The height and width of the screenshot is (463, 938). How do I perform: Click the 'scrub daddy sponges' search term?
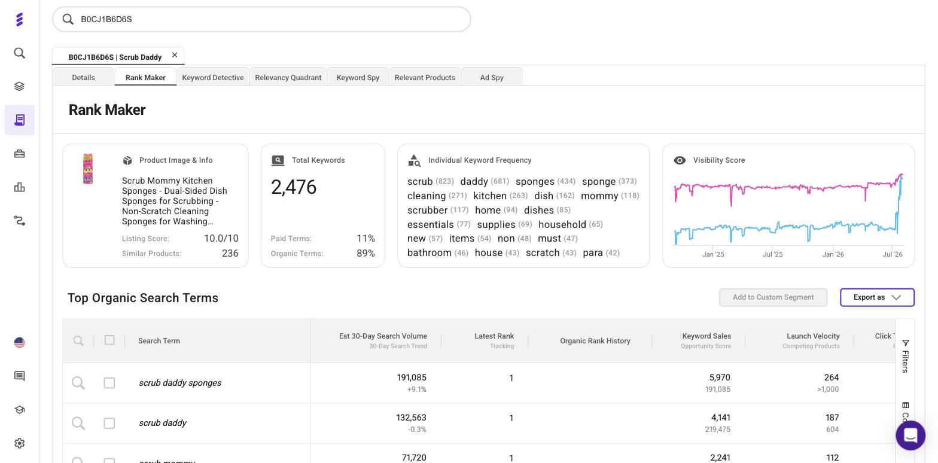[x=180, y=383]
